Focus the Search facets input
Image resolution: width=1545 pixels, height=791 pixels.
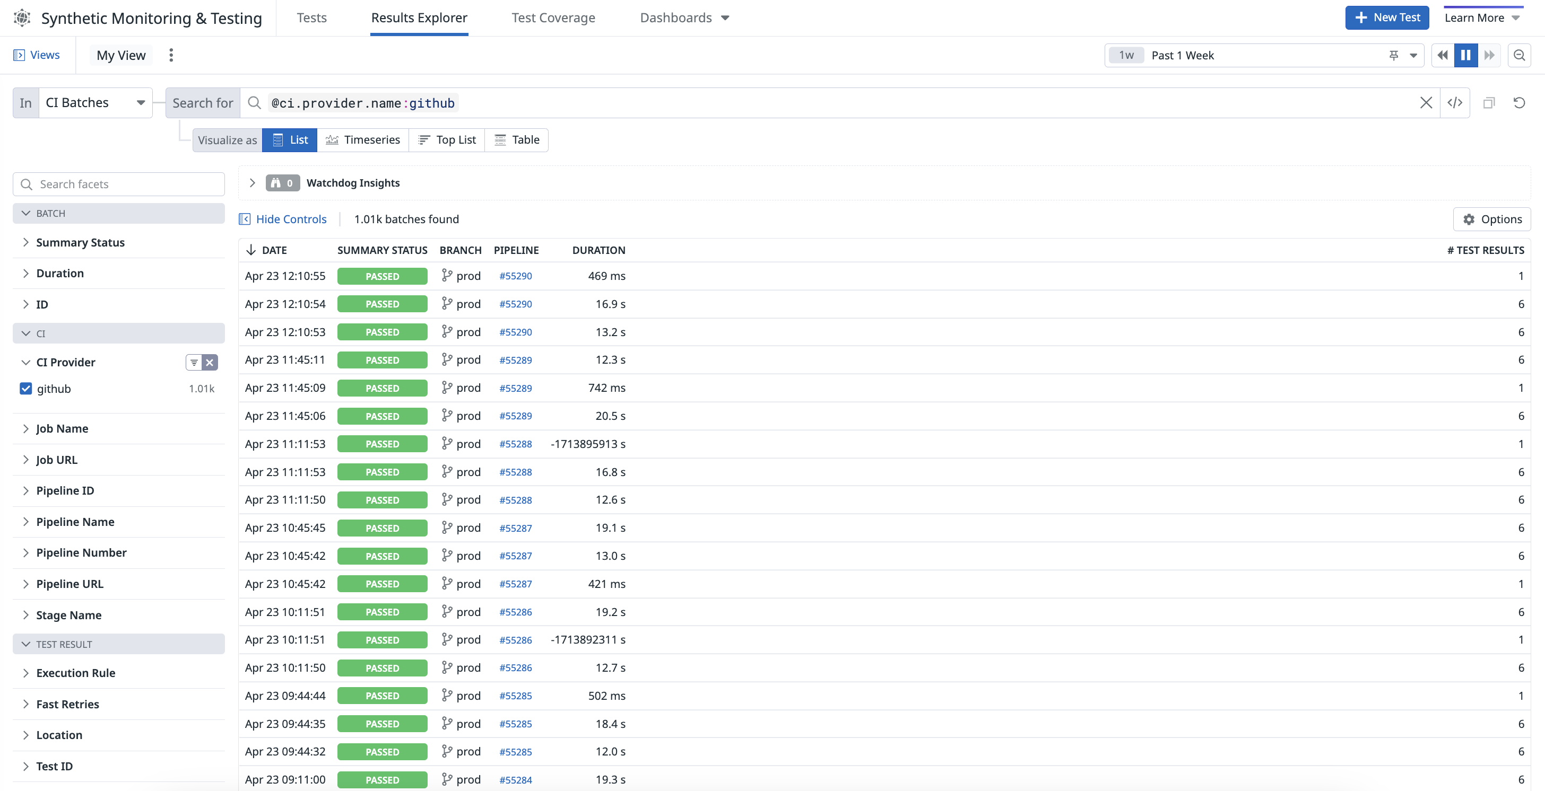119,184
